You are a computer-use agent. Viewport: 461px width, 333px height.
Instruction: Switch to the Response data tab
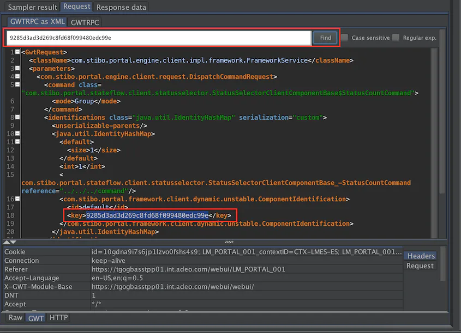[x=121, y=7]
